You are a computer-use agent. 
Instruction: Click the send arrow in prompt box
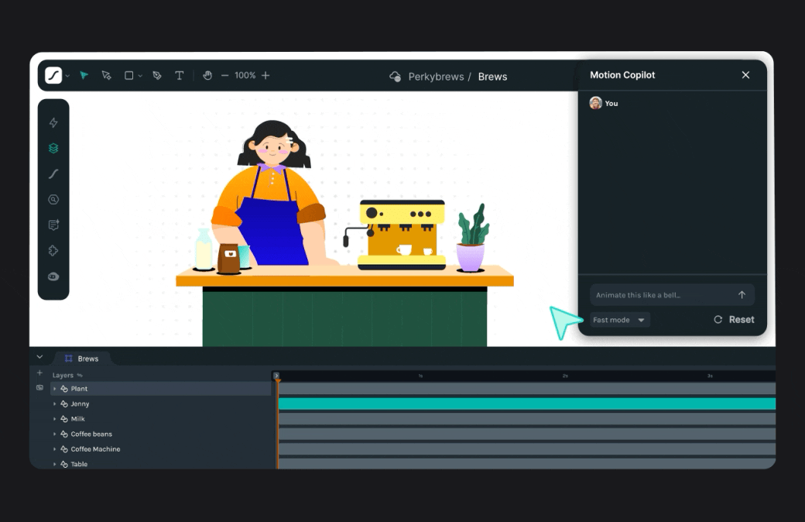coord(742,295)
